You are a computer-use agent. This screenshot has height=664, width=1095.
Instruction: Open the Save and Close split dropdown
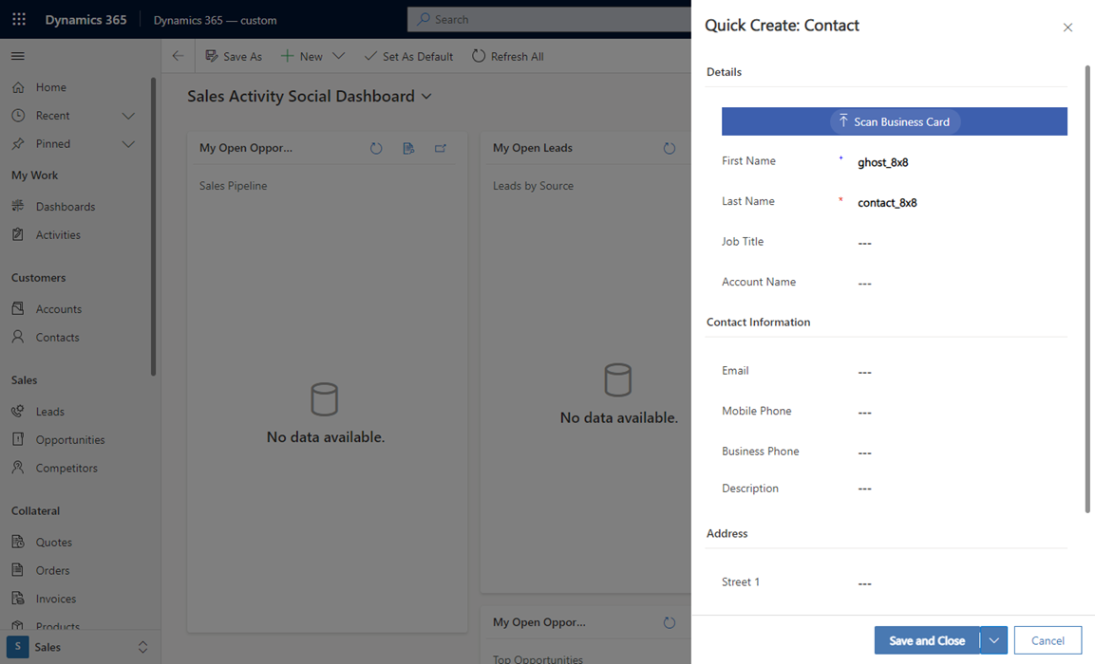(x=993, y=640)
